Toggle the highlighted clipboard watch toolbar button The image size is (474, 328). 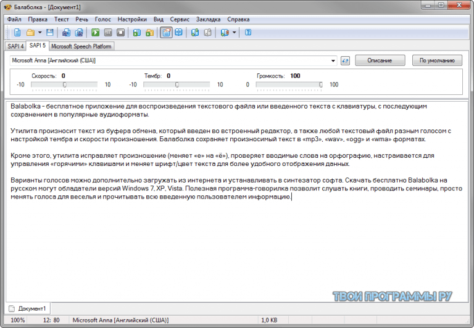(x=166, y=32)
